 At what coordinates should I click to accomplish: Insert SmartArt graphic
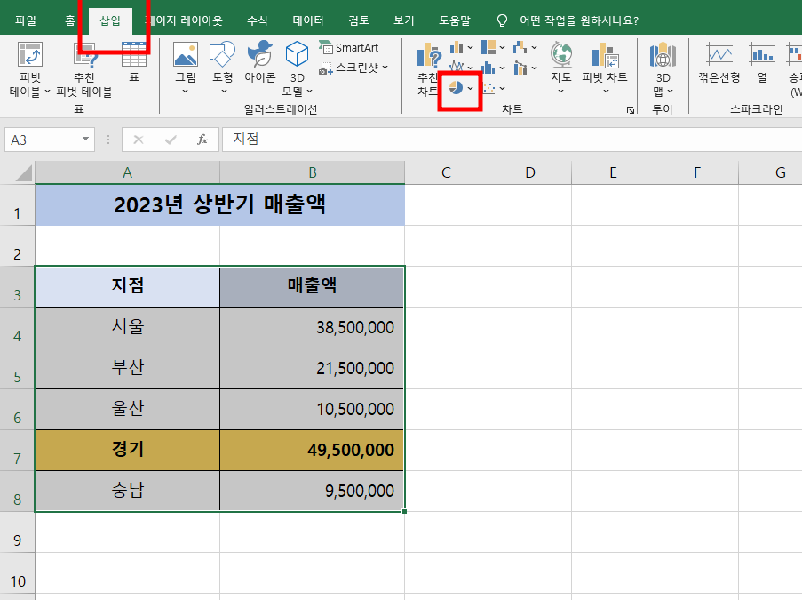pyautogui.click(x=349, y=48)
